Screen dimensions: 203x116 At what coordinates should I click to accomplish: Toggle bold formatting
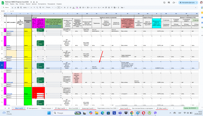65,7
